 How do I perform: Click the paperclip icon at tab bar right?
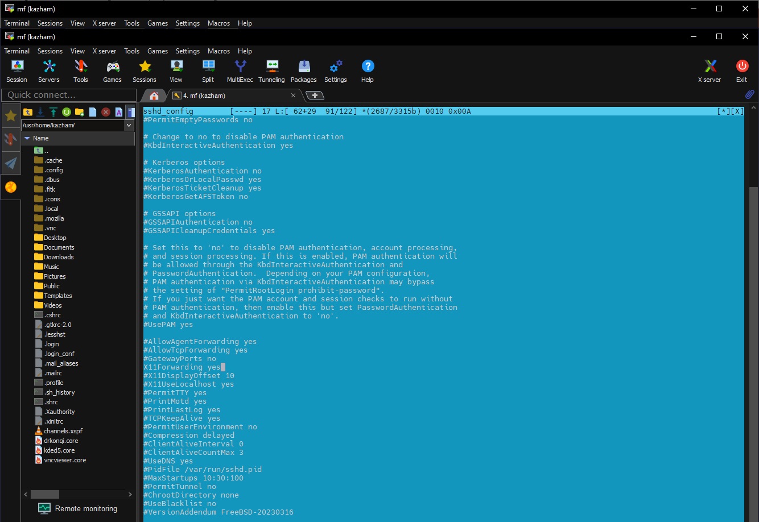coord(749,94)
